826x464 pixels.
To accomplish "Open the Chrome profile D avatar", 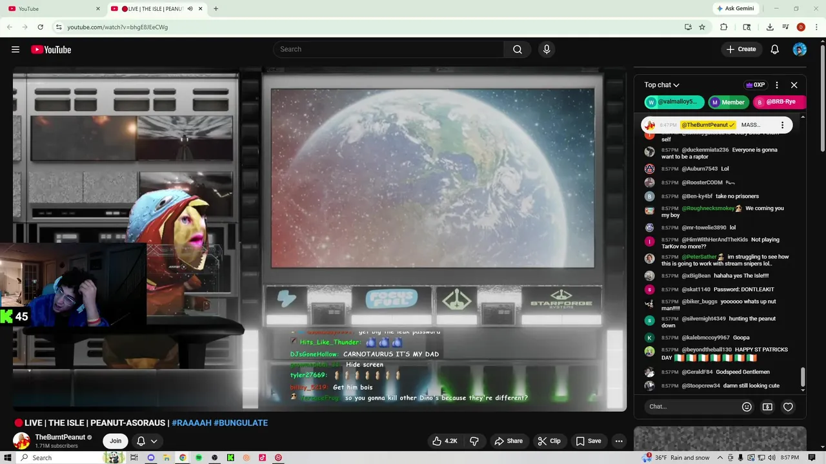I will [801, 27].
